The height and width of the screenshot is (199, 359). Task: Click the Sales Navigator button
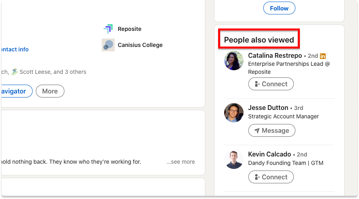tap(17, 91)
